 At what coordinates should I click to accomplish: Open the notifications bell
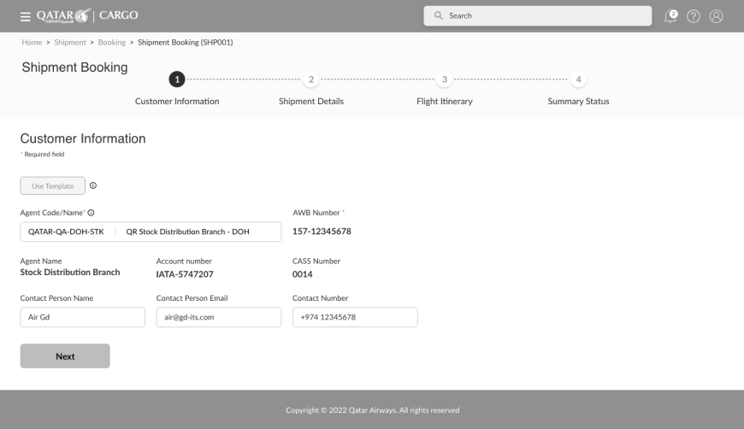pos(670,15)
